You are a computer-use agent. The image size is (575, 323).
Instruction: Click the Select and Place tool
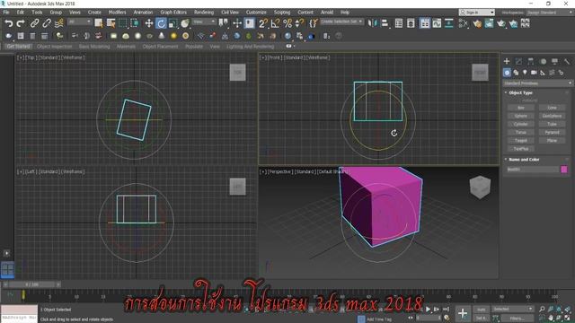(x=186, y=23)
